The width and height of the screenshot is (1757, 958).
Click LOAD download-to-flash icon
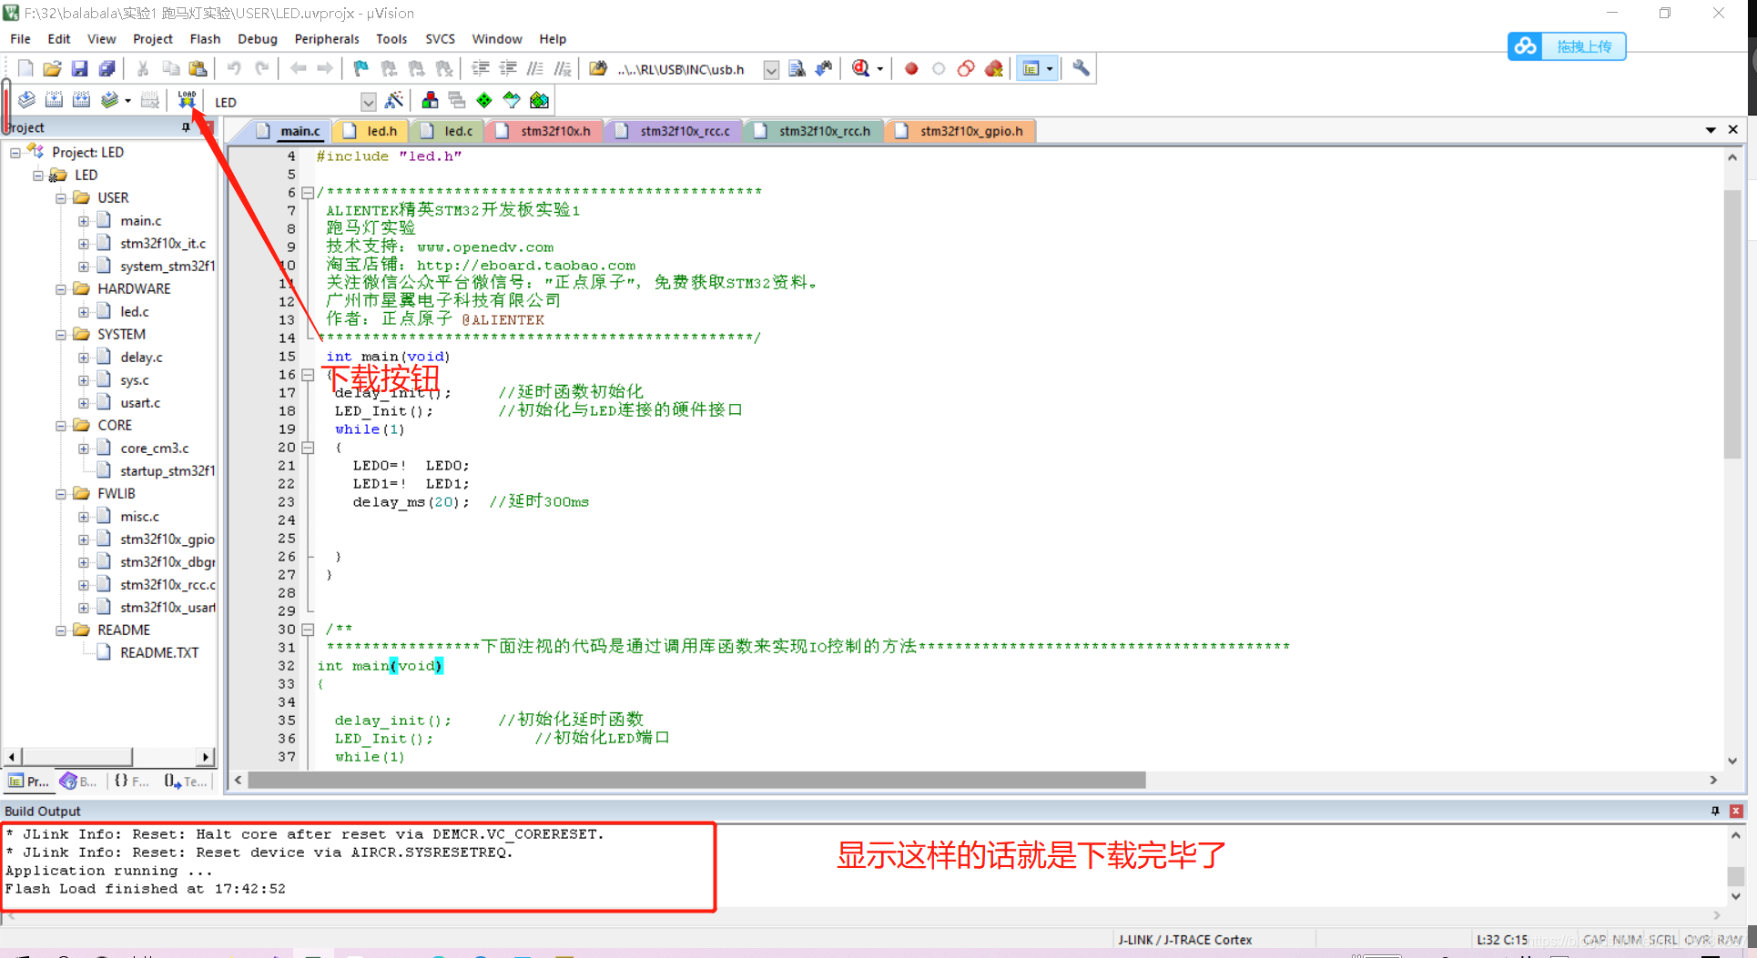click(187, 100)
